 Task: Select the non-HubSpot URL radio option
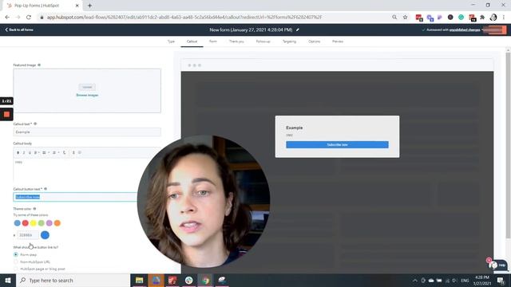[x=16, y=261]
